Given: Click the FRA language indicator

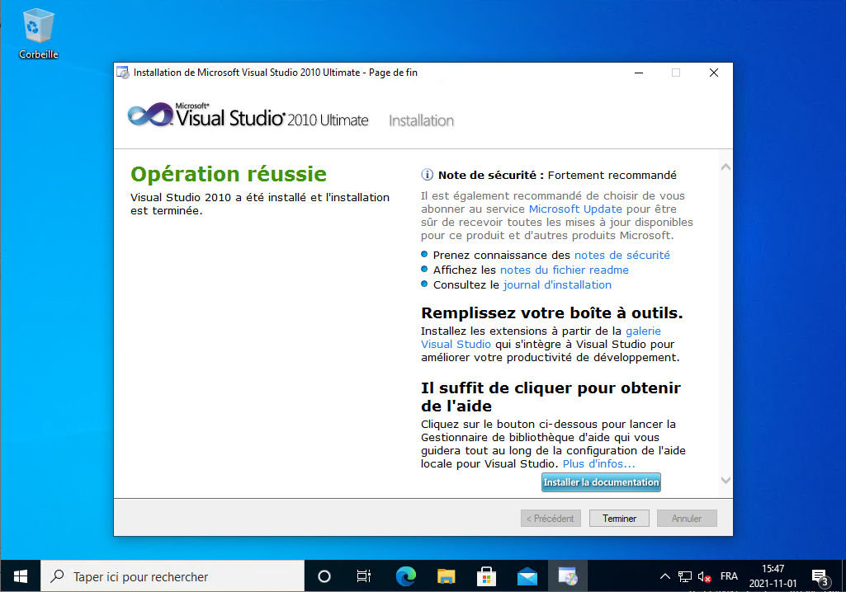Looking at the screenshot, I should (x=729, y=576).
